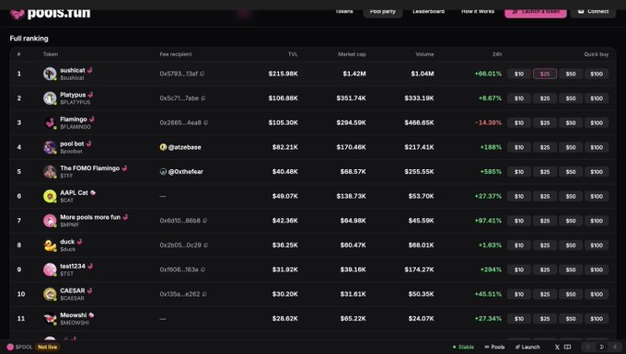
Task: Open the X social link in footer
Action: tap(557, 348)
